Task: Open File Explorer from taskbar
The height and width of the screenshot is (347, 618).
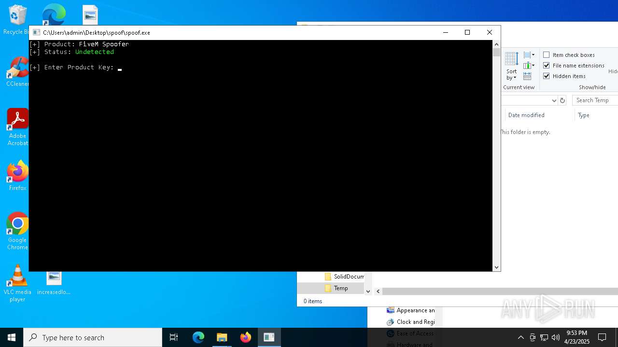Action: (222, 337)
